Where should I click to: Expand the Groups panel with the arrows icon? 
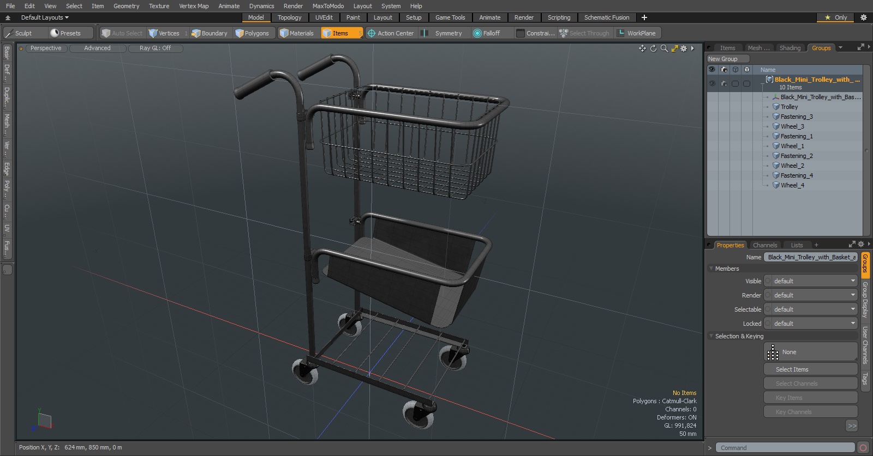pyautogui.click(x=861, y=47)
